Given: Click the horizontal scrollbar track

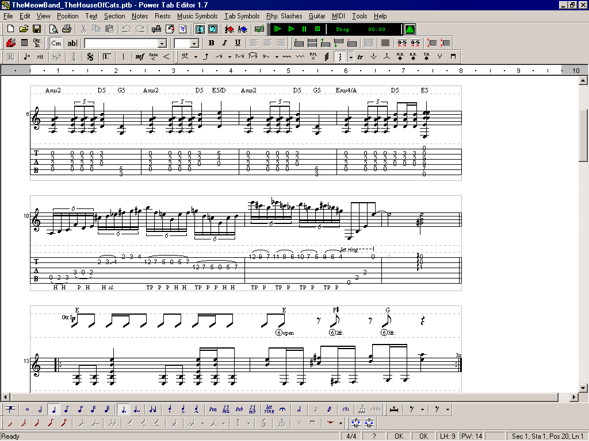Looking at the screenshot, I should click(285, 397).
